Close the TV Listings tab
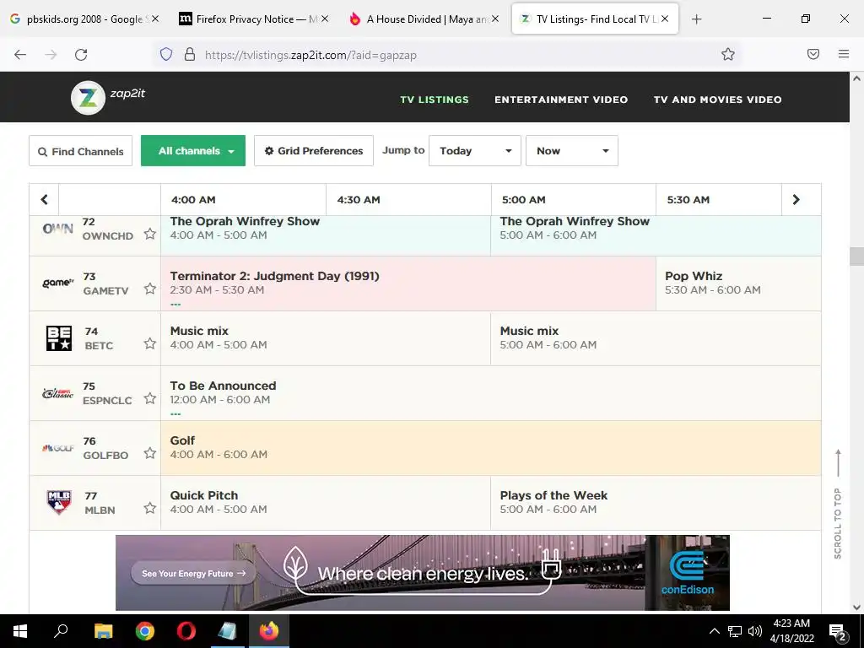Image resolution: width=864 pixels, height=648 pixels. pos(665,19)
